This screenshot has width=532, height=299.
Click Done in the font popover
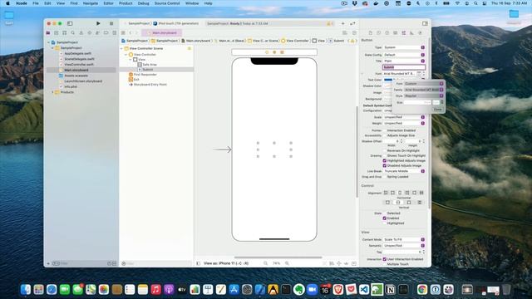click(x=437, y=109)
